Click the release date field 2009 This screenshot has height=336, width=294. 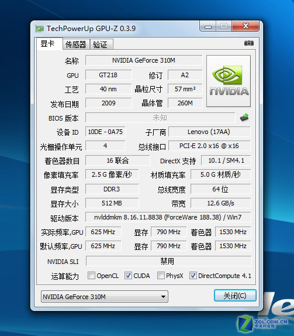point(108,103)
